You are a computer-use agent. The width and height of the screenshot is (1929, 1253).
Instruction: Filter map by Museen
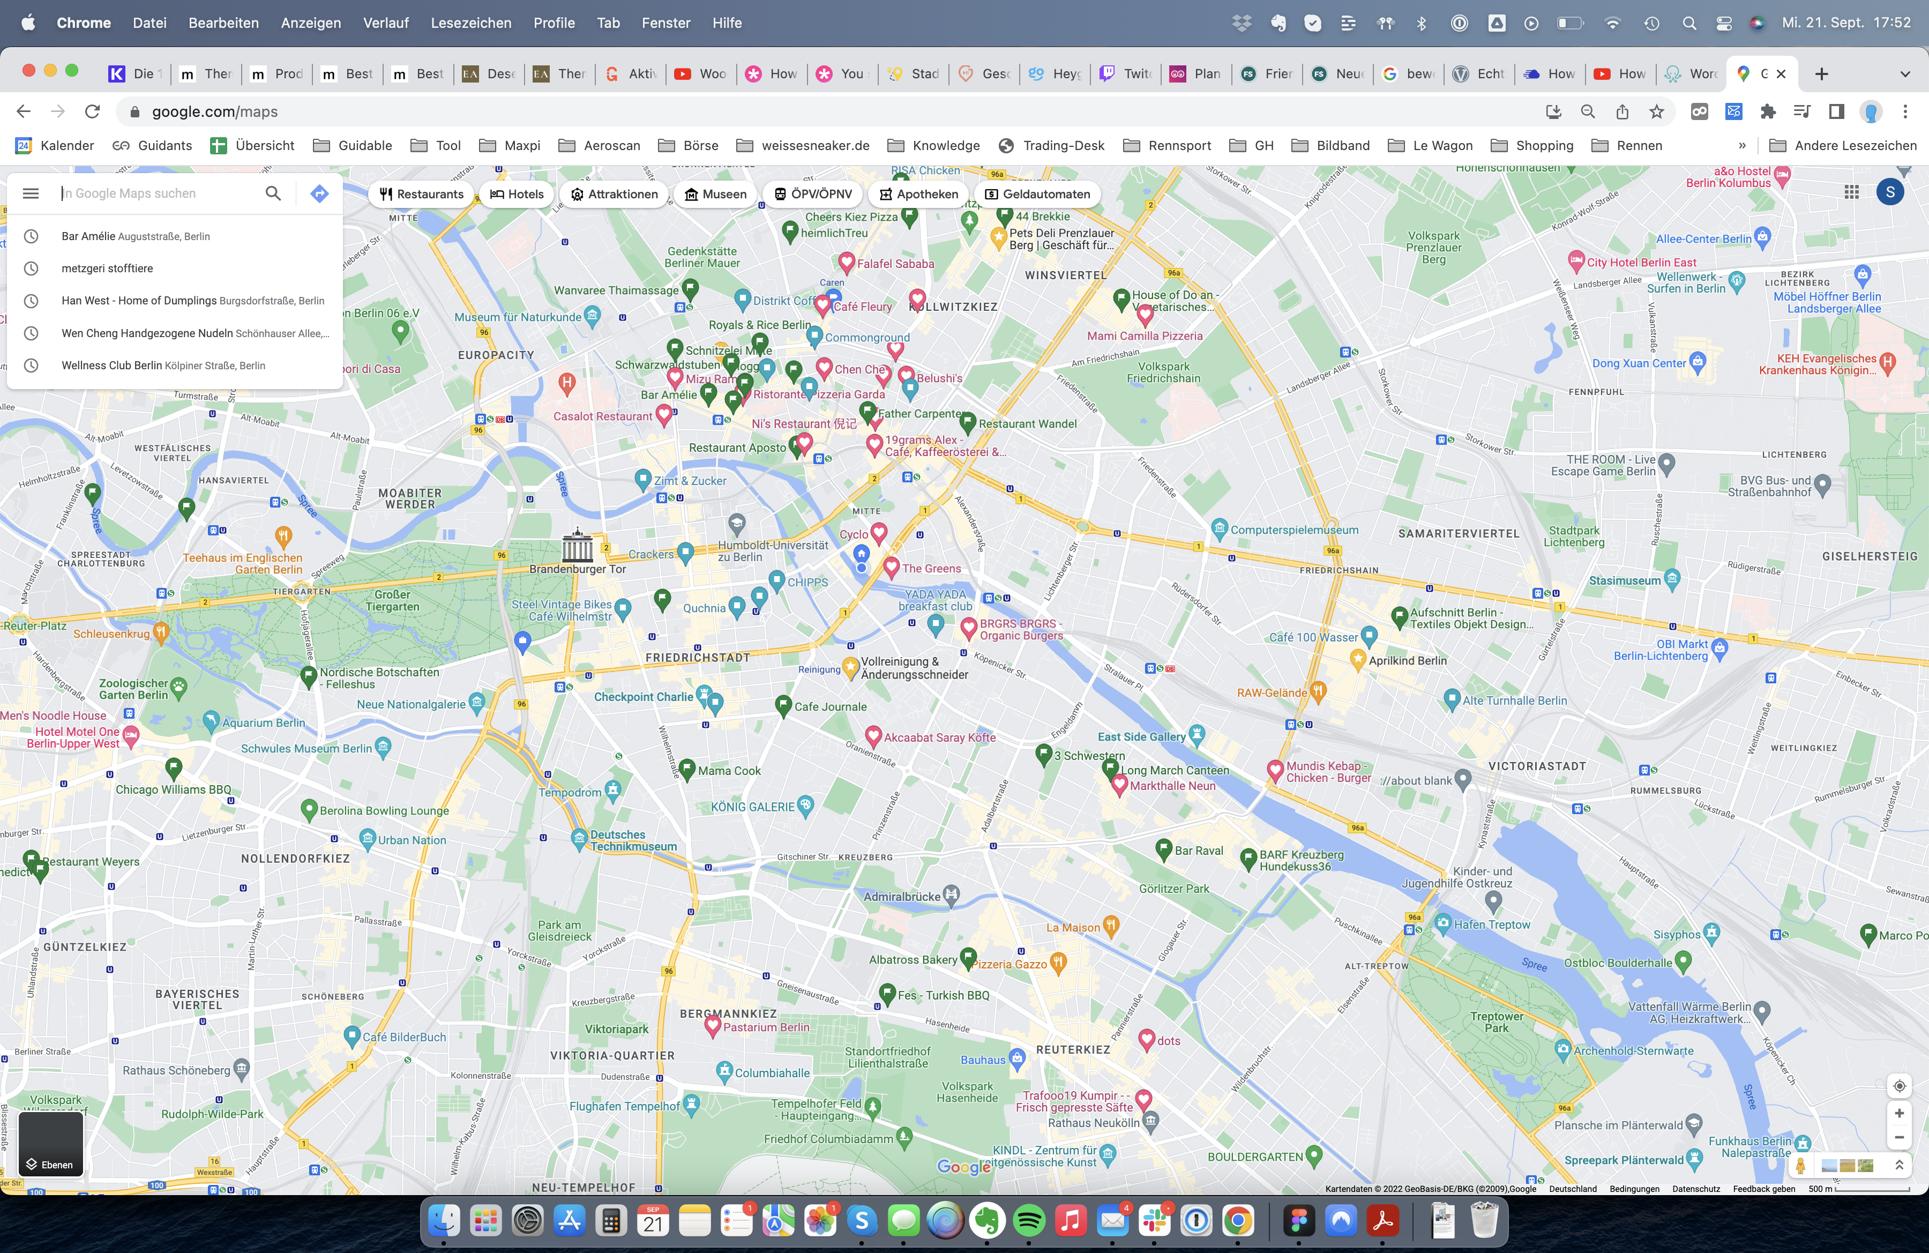[x=716, y=195]
